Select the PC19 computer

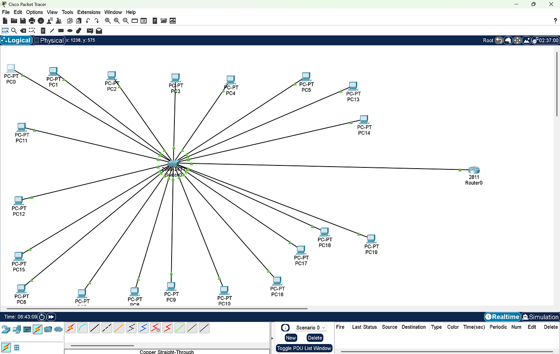371,239
